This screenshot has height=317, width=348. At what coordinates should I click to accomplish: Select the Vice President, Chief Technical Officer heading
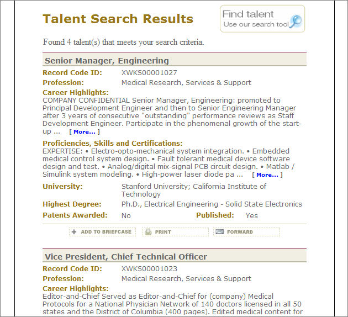[126, 257]
